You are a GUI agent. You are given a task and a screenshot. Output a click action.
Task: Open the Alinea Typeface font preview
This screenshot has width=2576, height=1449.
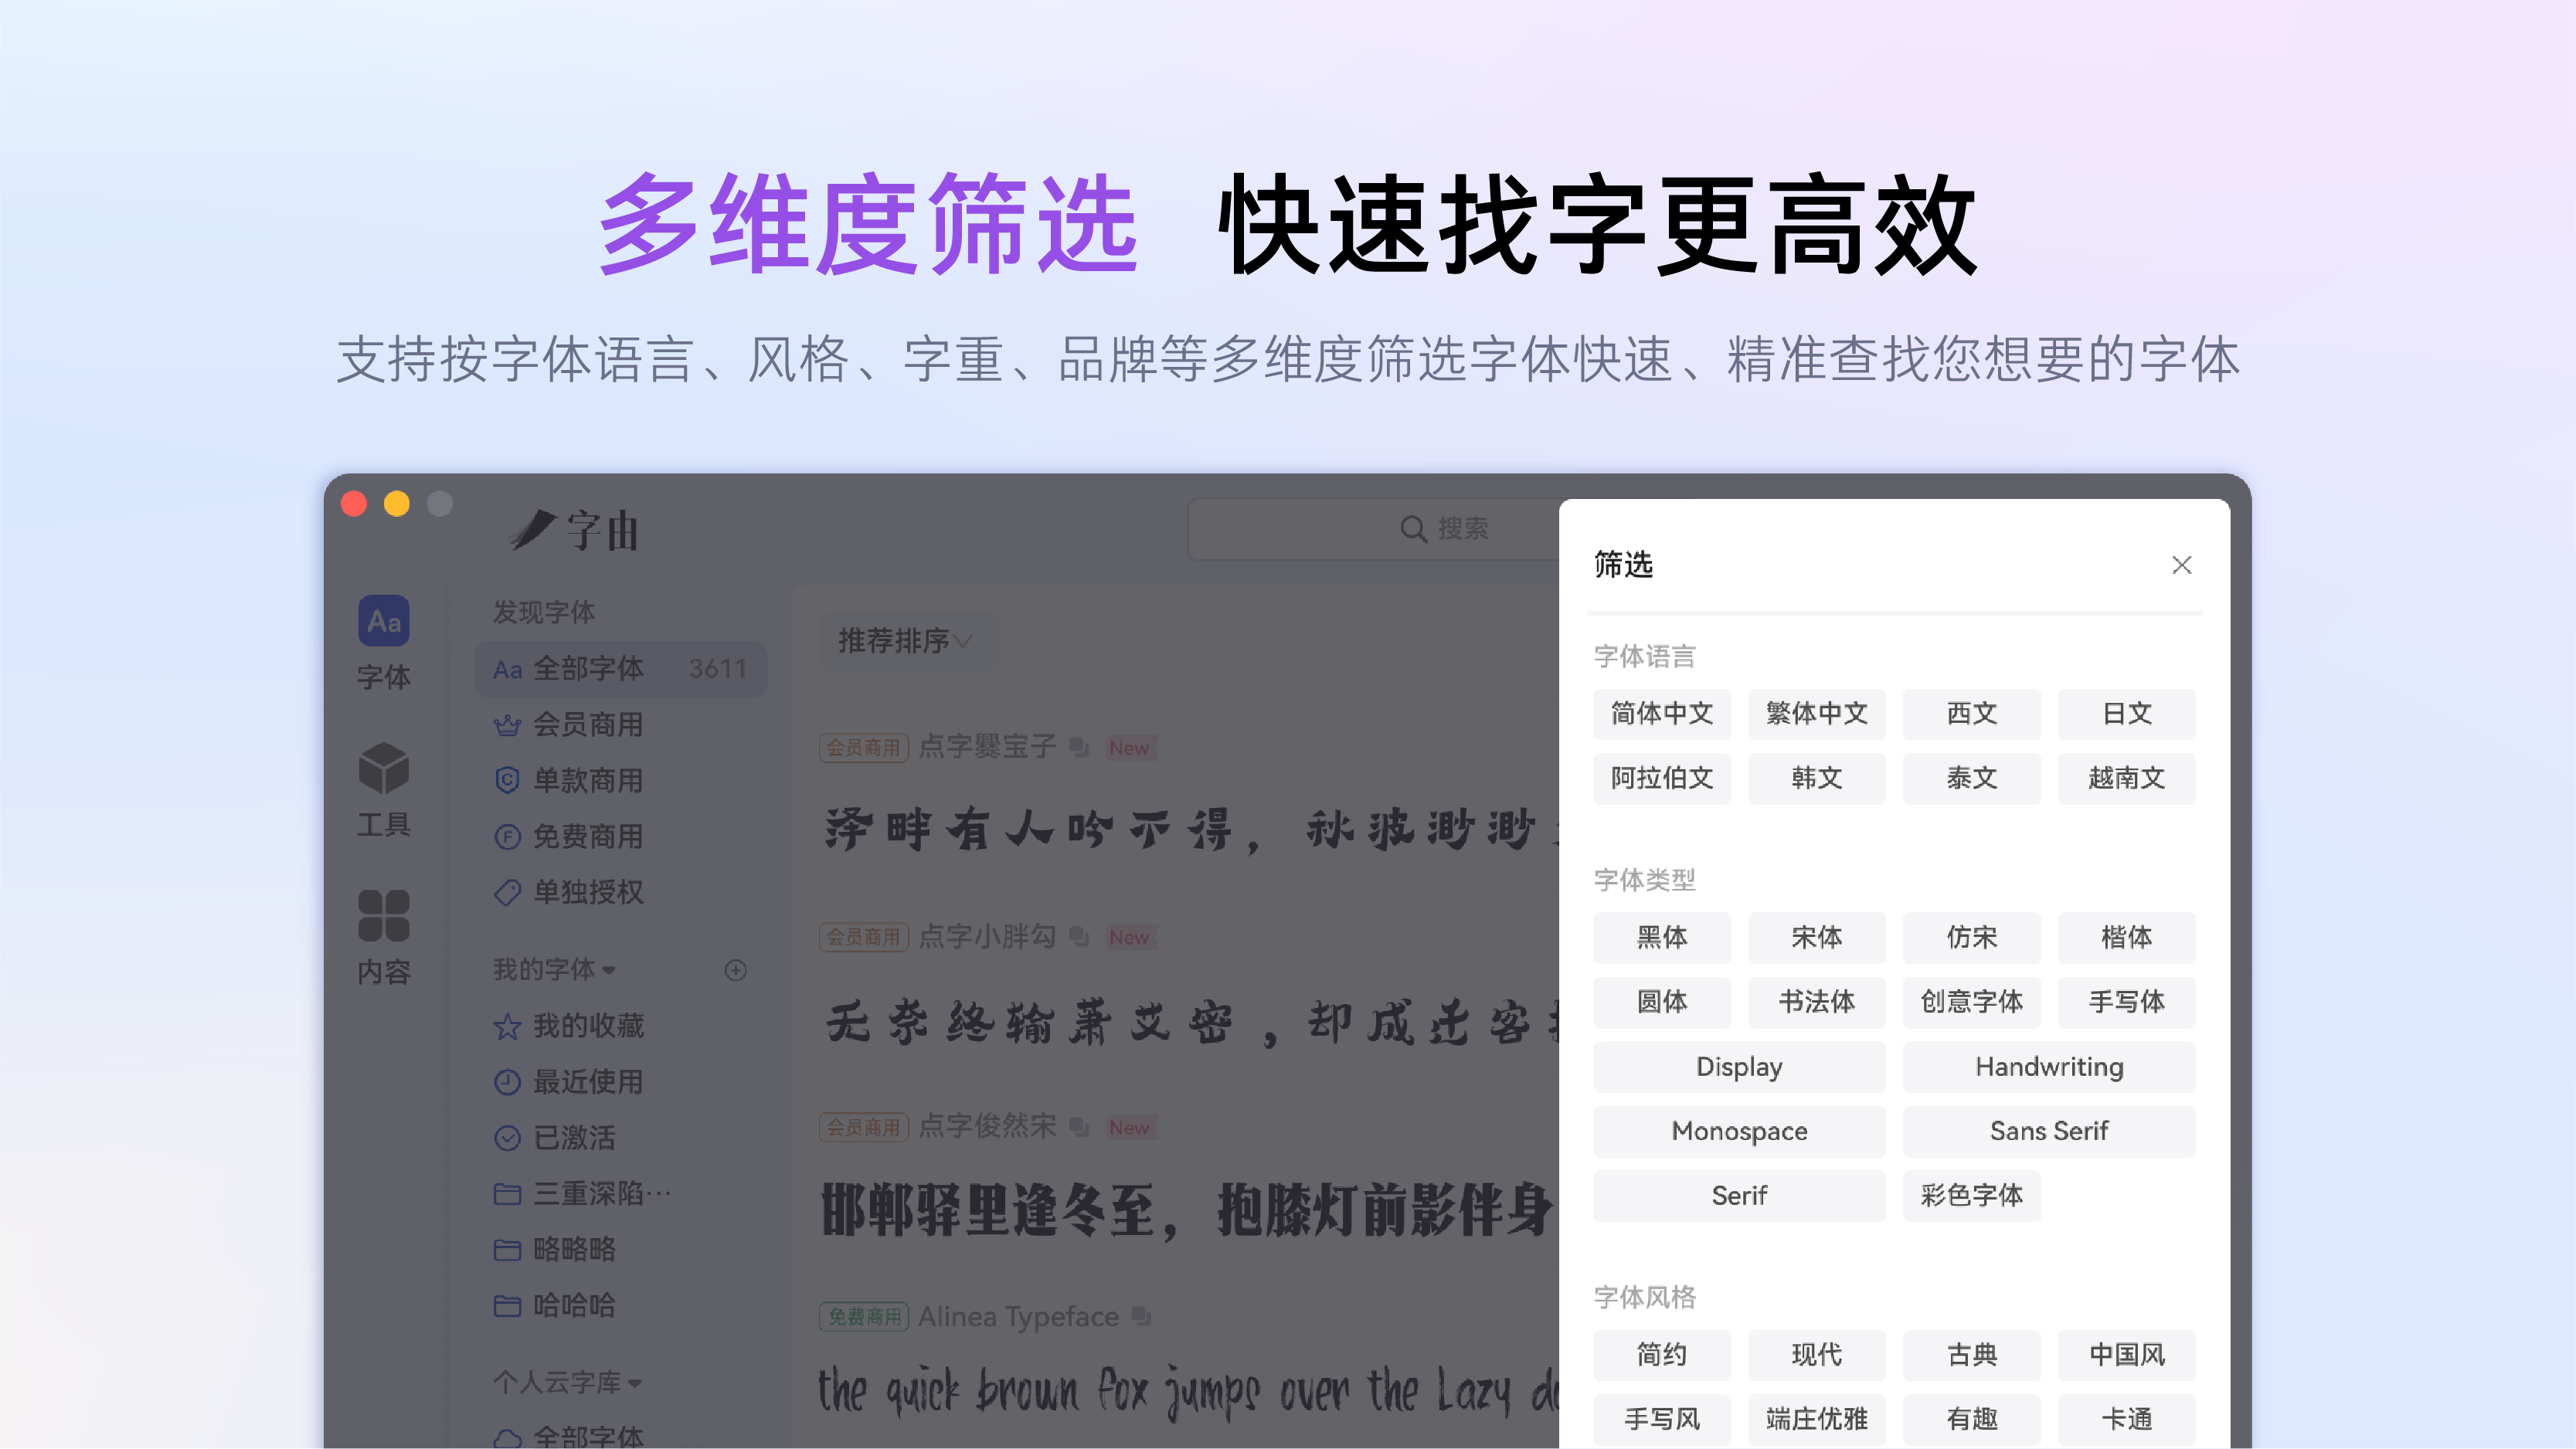pyautogui.click(x=1188, y=1390)
